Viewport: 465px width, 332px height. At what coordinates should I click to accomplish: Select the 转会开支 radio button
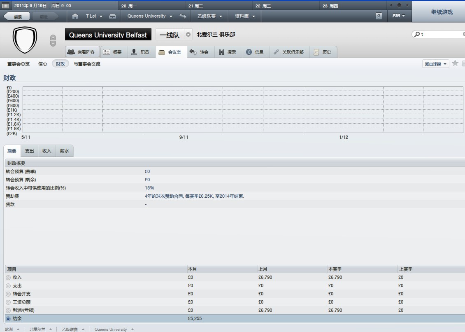click(8, 294)
